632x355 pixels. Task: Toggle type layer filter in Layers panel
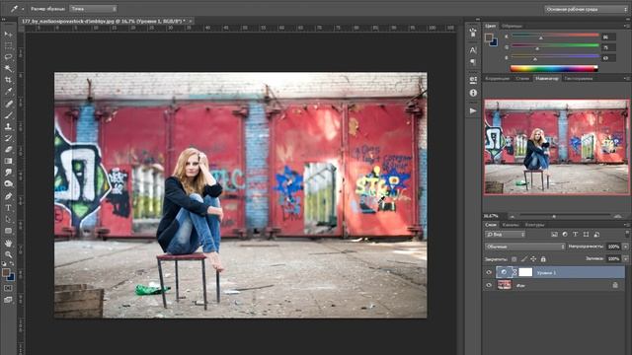point(575,235)
